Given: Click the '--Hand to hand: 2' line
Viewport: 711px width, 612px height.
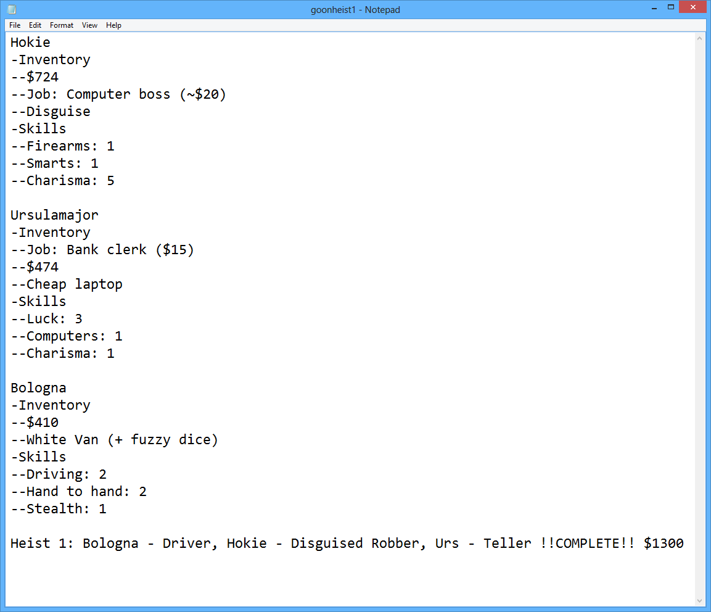Looking at the screenshot, I should click(78, 492).
